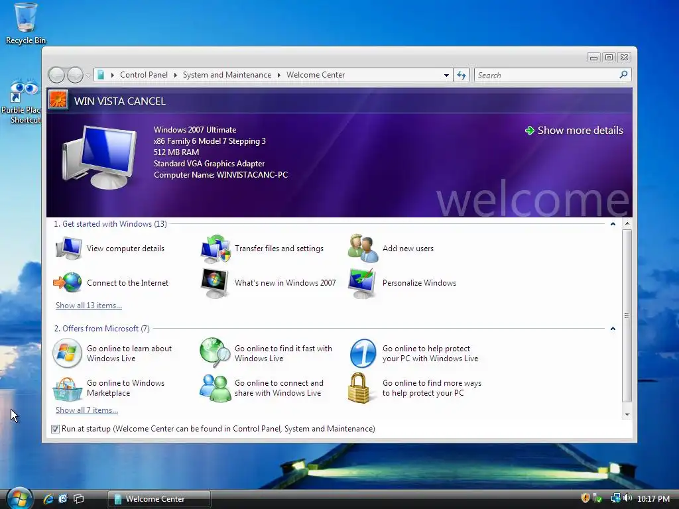Click the Back navigation button
679x509 pixels.
click(x=56, y=76)
